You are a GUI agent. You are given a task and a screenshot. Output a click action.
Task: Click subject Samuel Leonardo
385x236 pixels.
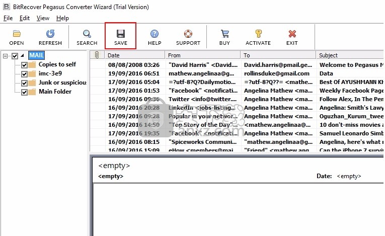(x=351, y=133)
